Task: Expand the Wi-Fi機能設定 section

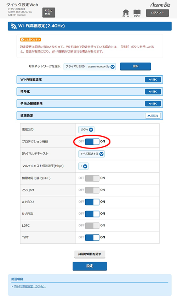Action: click(153, 80)
